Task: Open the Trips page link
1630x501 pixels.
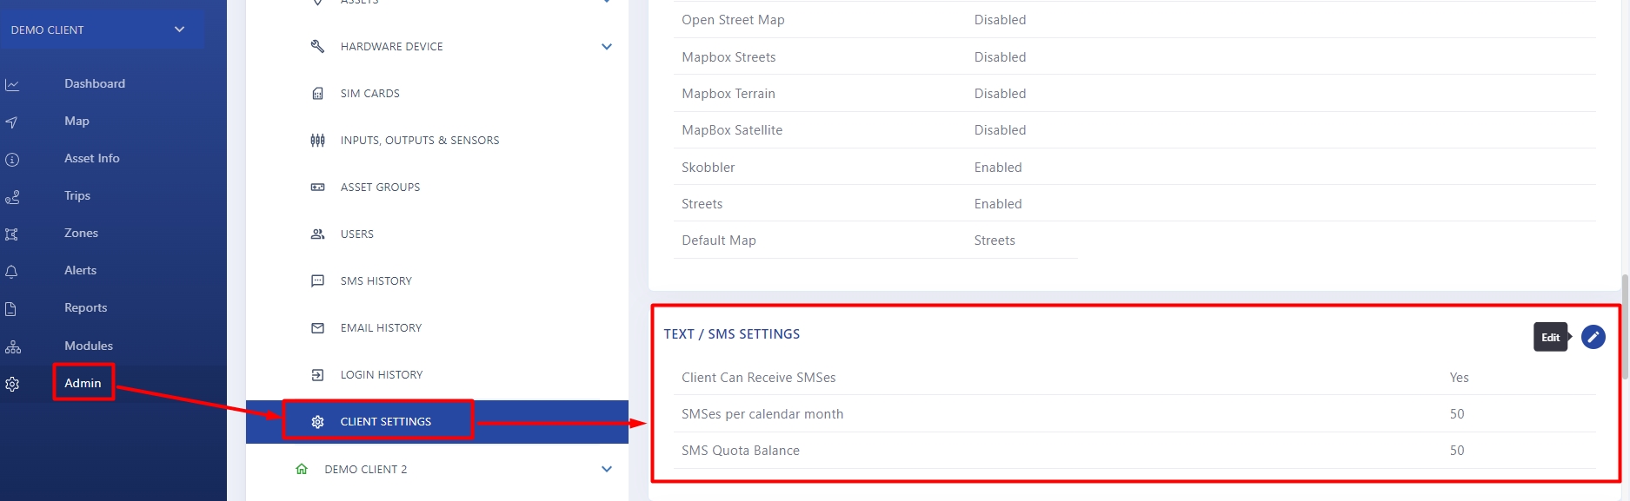Action: [x=77, y=195]
